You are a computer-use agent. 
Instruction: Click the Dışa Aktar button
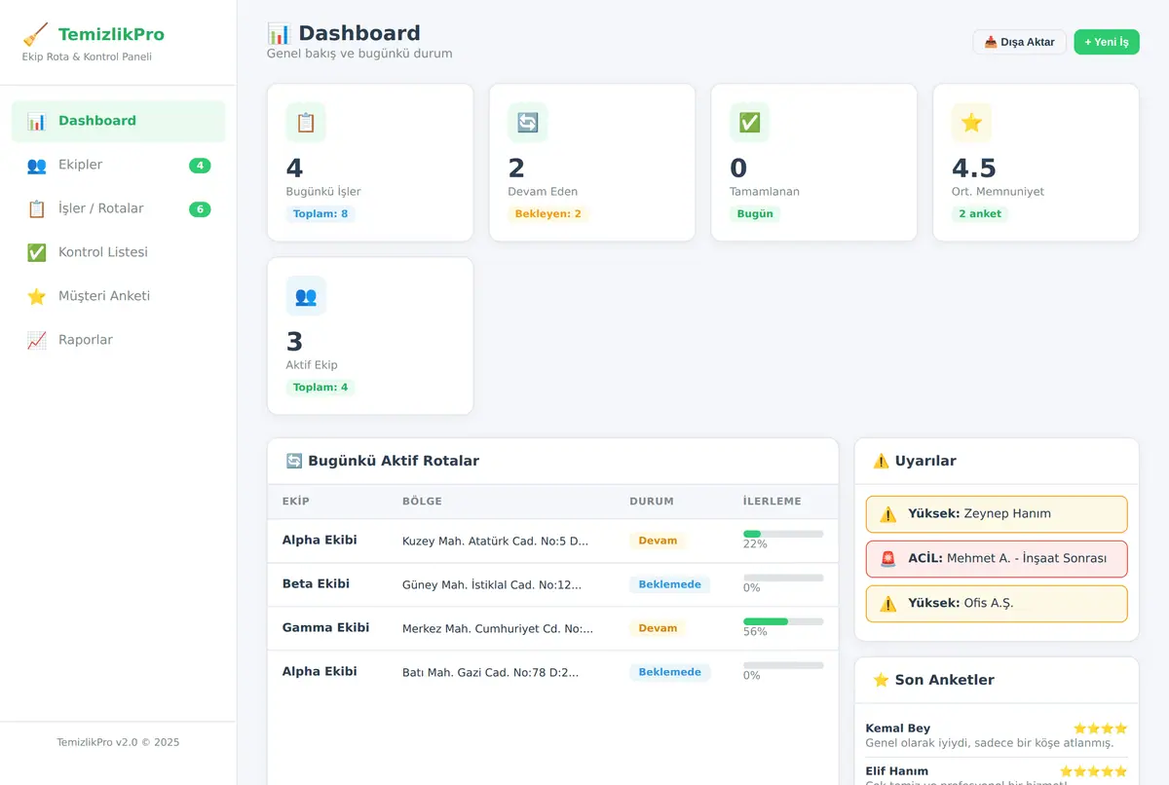pyautogui.click(x=1020, y=42)
